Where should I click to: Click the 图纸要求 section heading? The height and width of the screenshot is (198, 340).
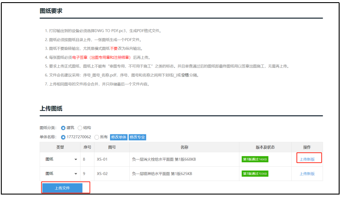[x=51, y=11]
